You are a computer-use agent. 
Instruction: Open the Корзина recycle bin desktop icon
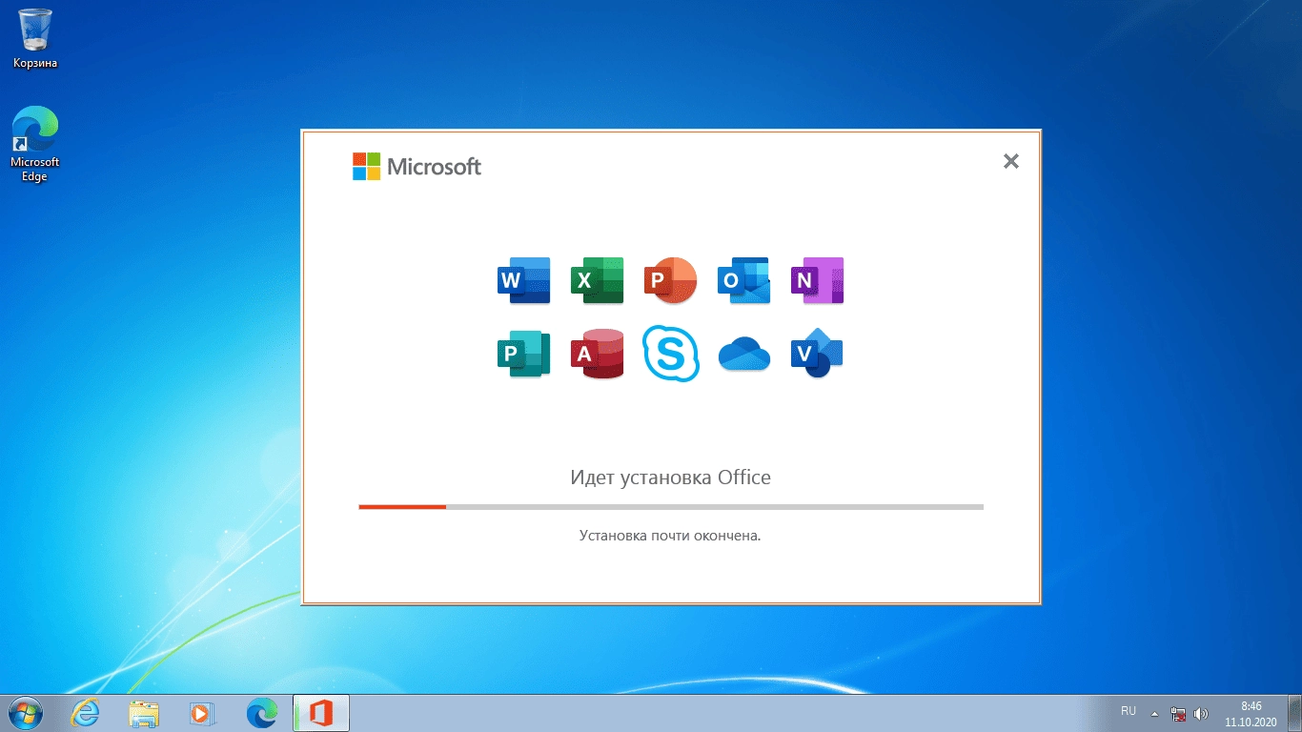(x=35, y=38)
